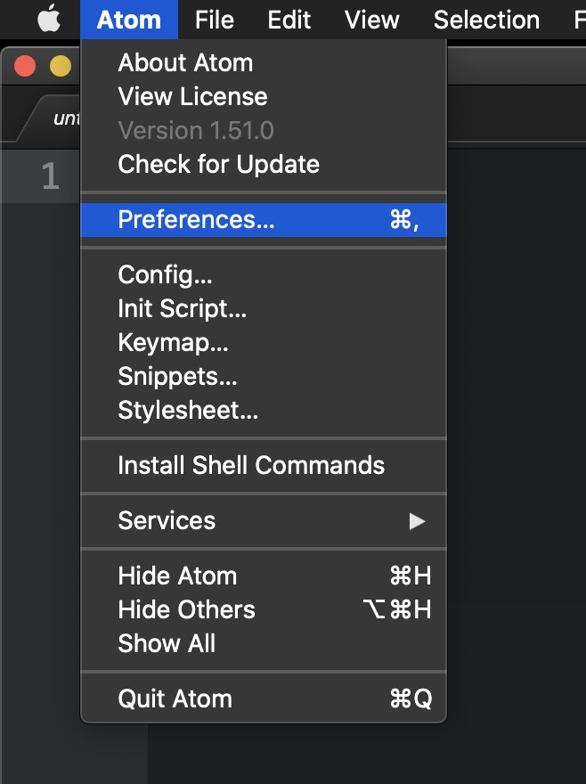Open the View menu

tap(371, 20)
